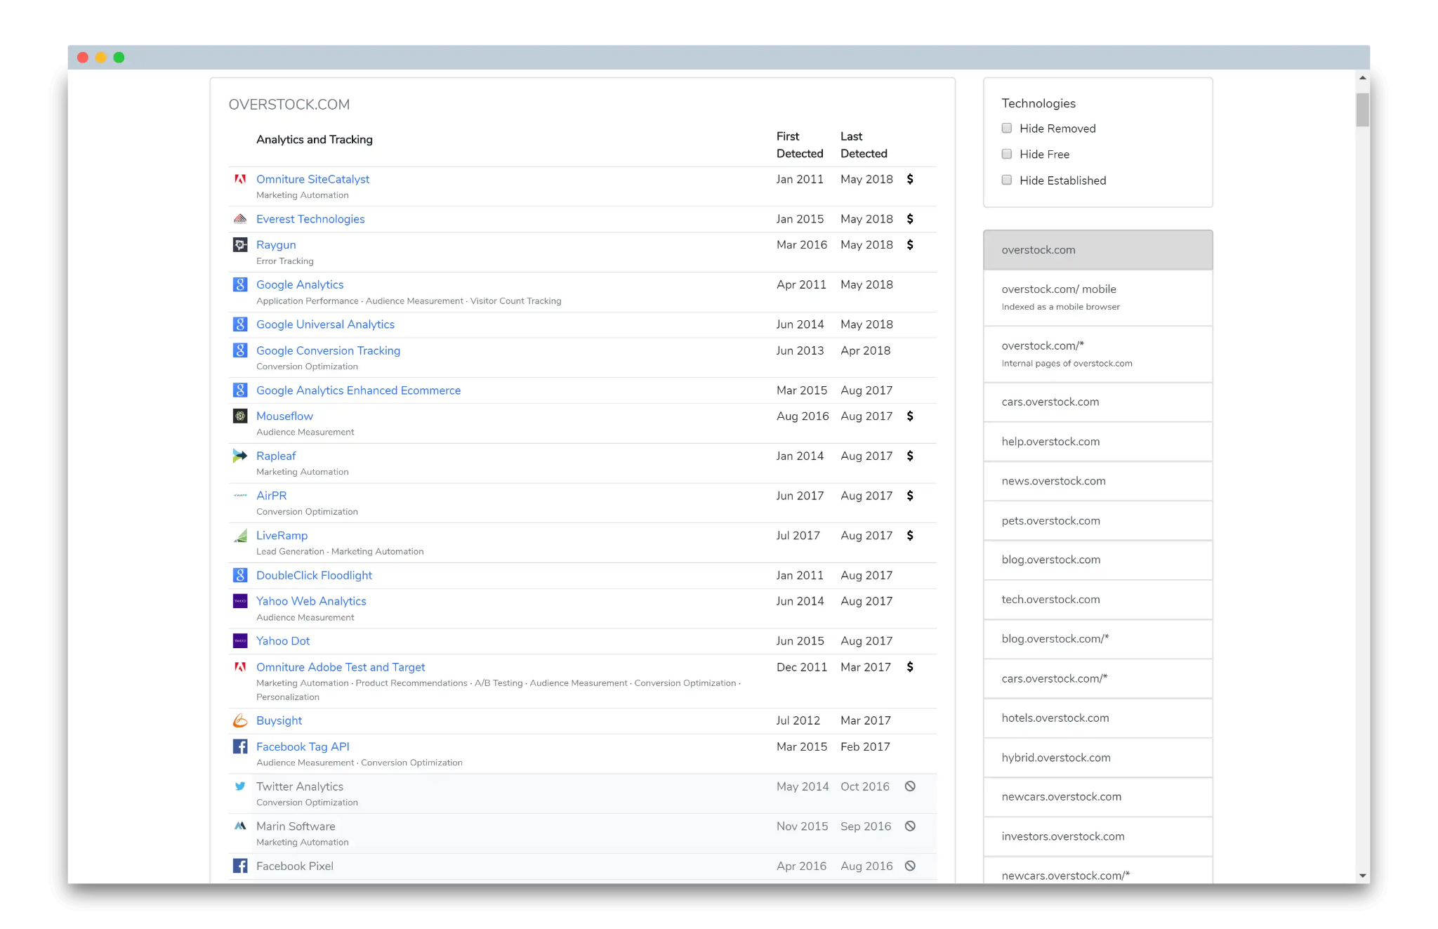This screenshot has height=929, width=1438.
Task: Click the AirPR logo icon
Action: (x=240, y=496)
